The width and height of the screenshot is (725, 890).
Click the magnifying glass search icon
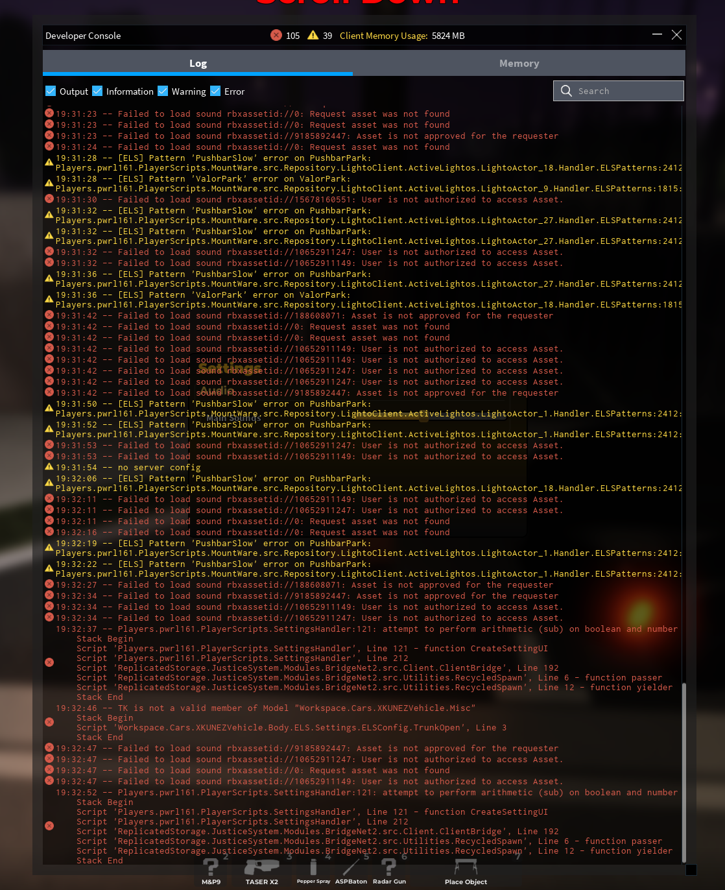[566, 91]
